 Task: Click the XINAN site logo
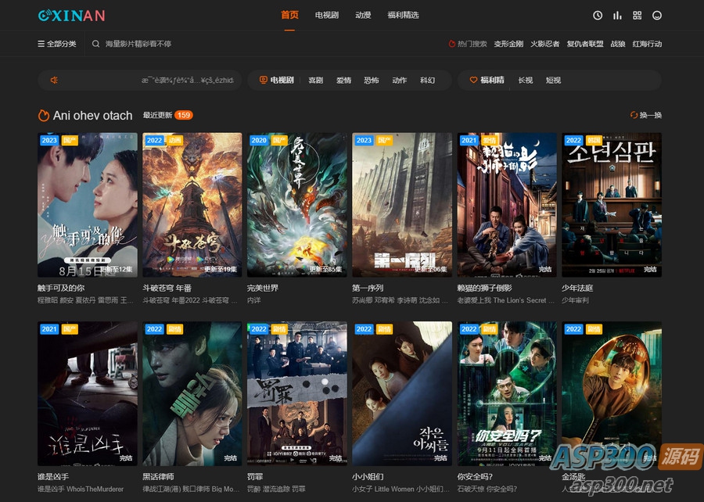(71, 15)
